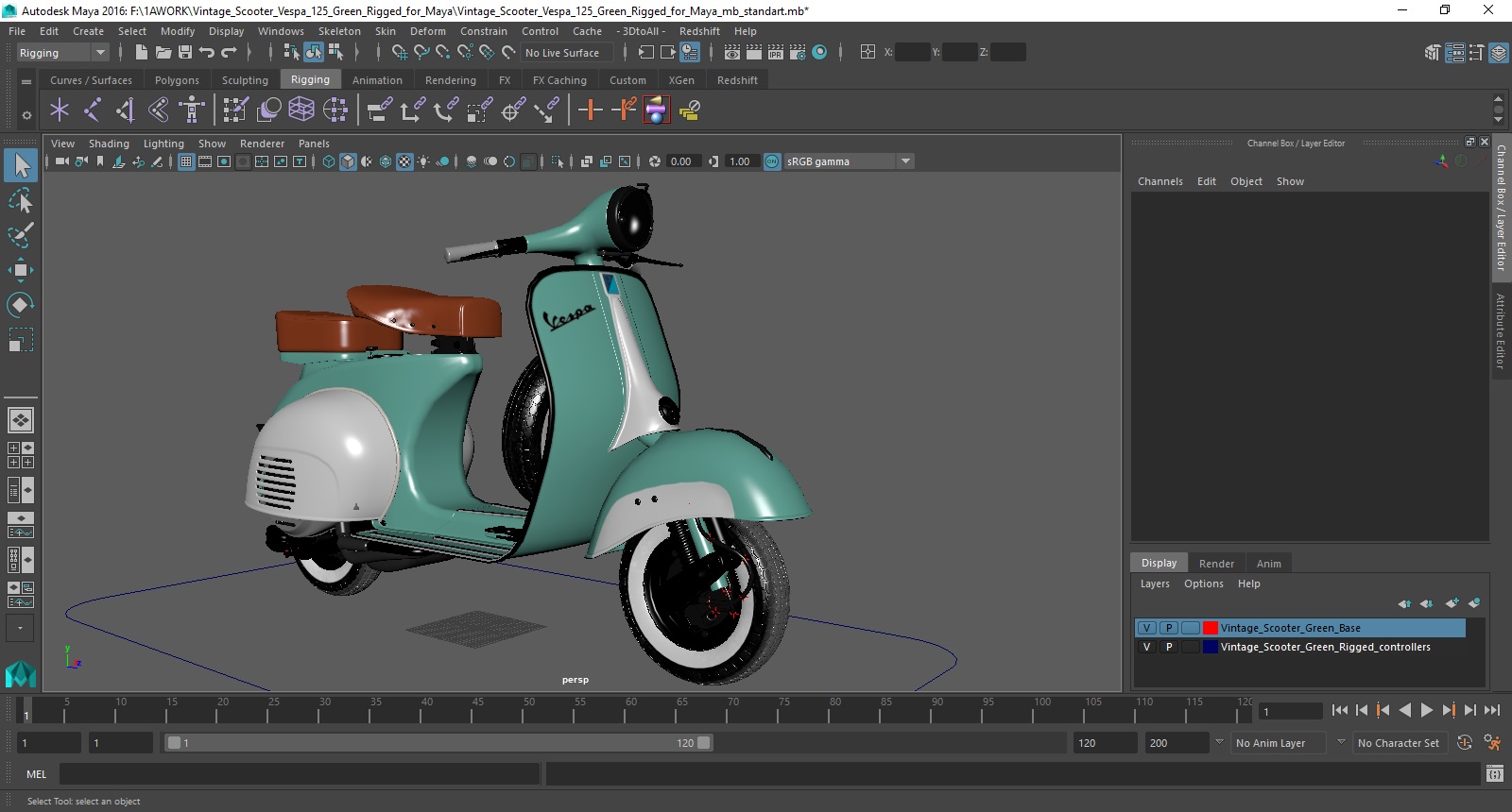
Task: Toggle color management sRGB button
Action: click(x=772, y=161)
